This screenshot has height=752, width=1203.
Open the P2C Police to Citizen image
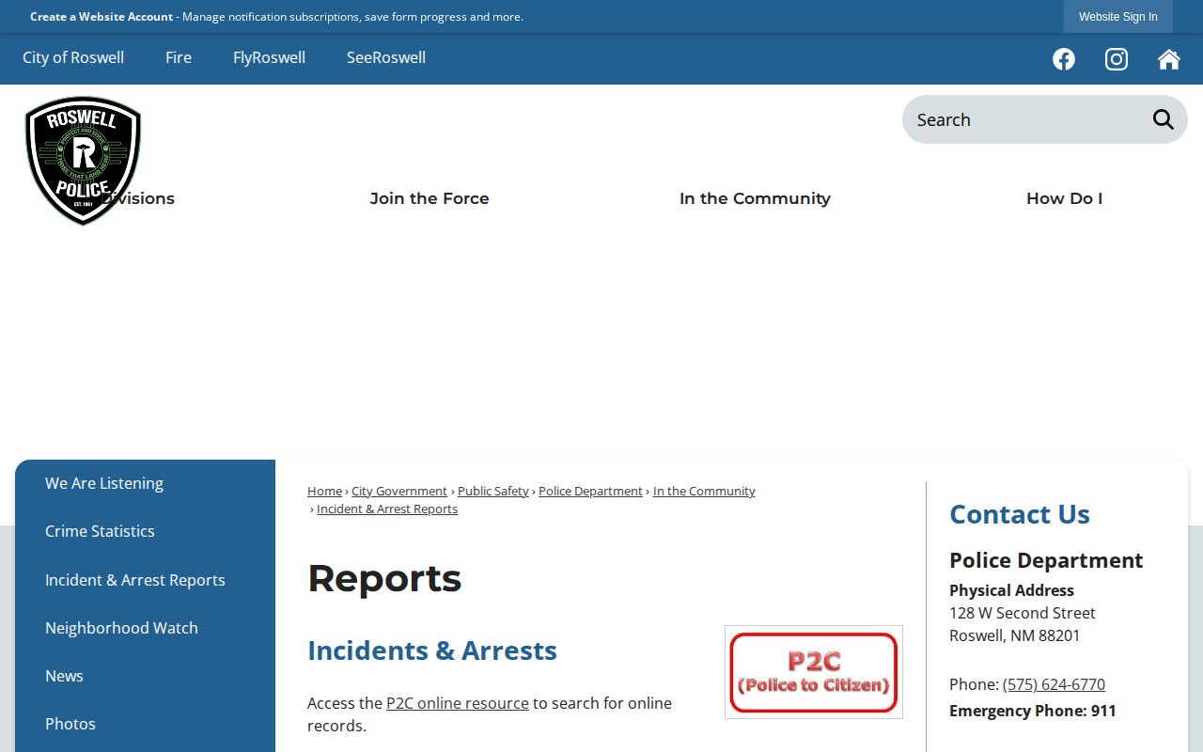point(814,672)
